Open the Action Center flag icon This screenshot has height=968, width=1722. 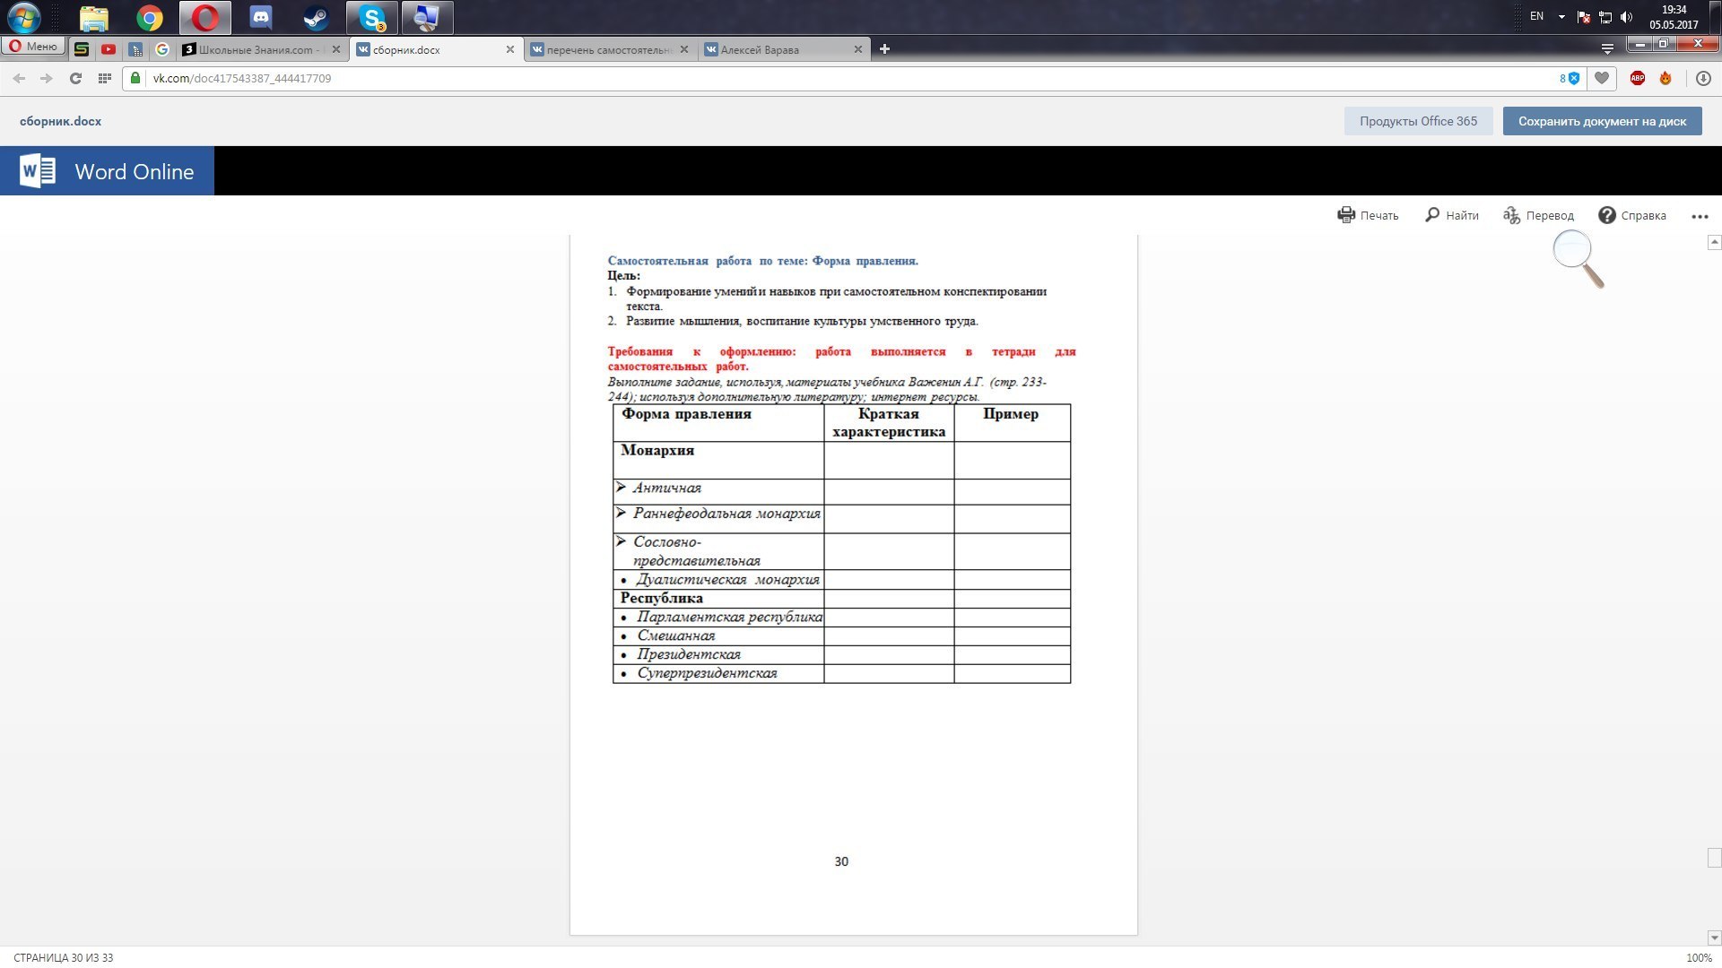pyautogui.click(x=1584, y=17)
